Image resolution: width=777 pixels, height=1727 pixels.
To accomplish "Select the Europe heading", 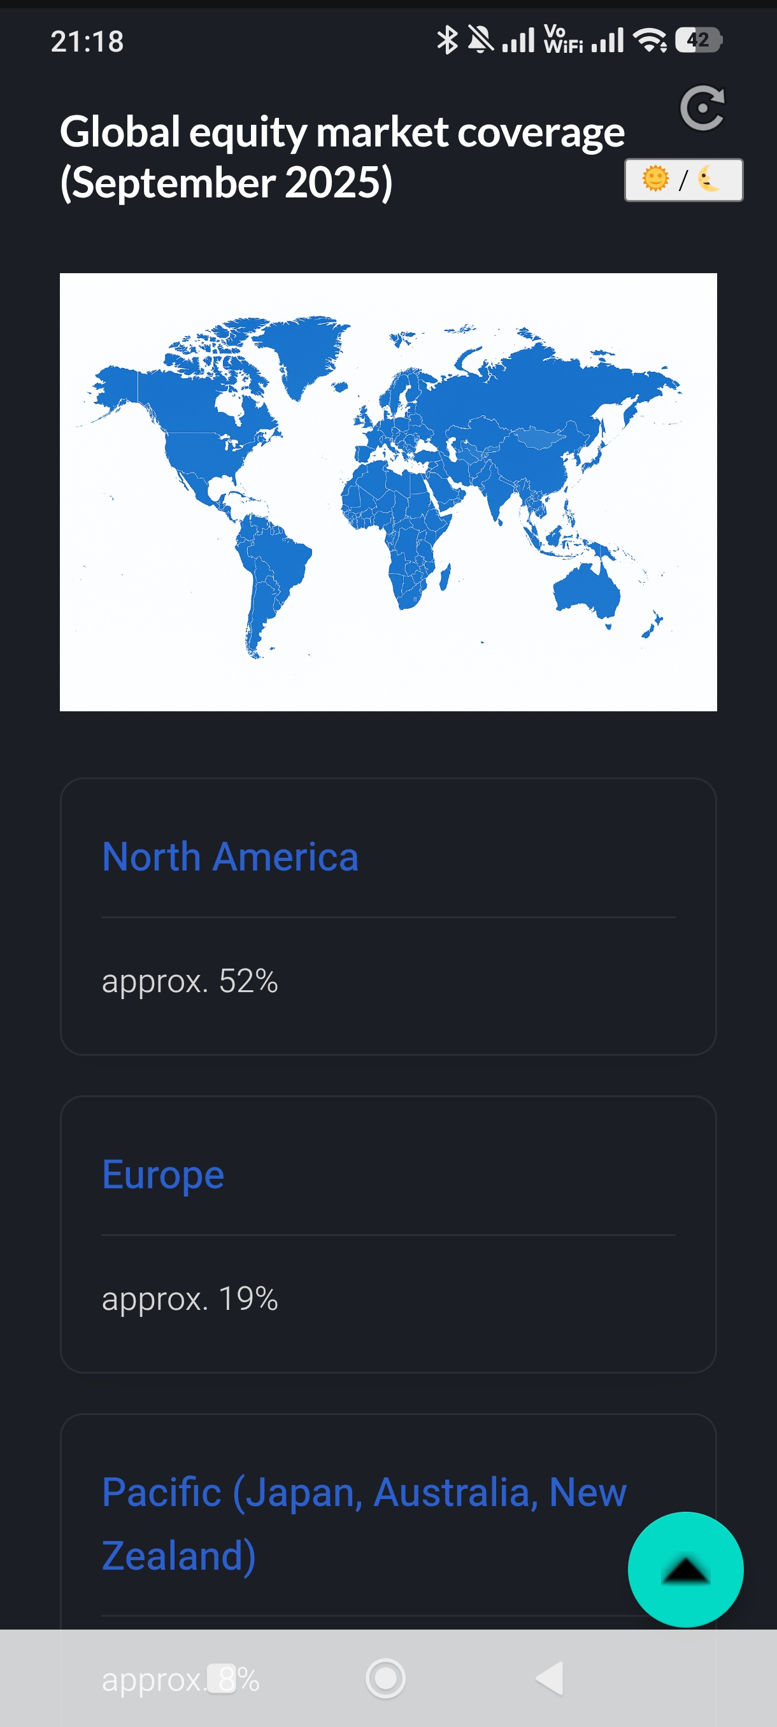I will (x=163, y=1174).
